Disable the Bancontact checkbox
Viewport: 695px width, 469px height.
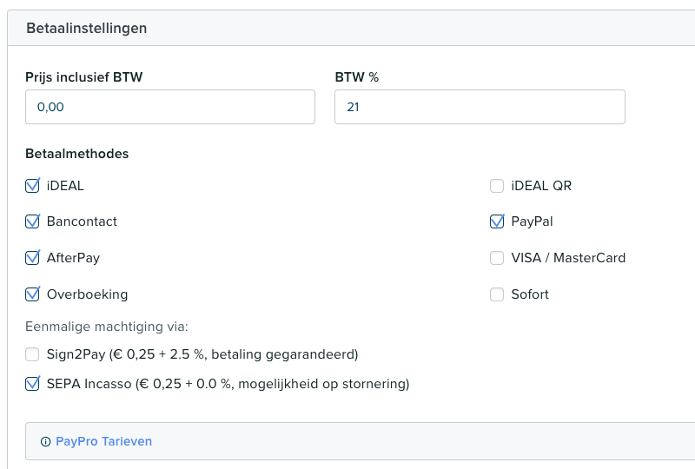[33, 221]
